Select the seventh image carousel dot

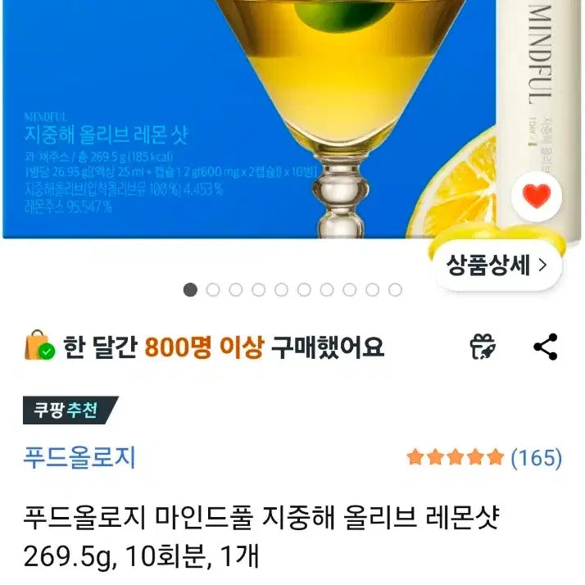[x=327, y=290]
